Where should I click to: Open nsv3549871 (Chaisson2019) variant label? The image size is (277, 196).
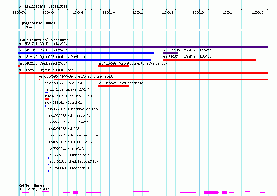point(71,168)
